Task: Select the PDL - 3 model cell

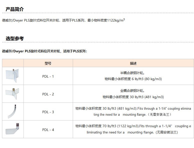Action: click(48, 112)
